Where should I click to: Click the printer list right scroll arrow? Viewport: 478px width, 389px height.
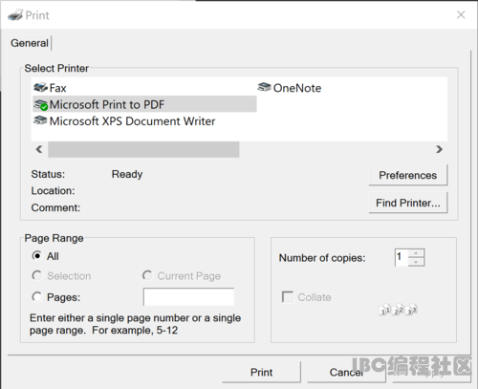point(440,149)
